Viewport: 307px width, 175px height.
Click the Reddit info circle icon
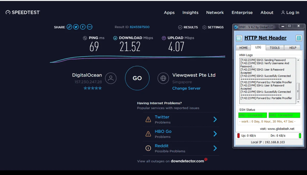(x=148, y=148)
